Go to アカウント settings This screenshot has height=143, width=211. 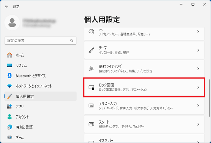(x=40, y=117)
